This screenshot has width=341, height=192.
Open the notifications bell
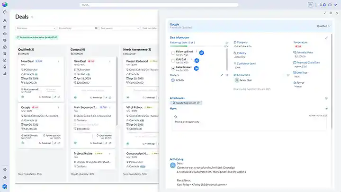(x=321, y=5)
